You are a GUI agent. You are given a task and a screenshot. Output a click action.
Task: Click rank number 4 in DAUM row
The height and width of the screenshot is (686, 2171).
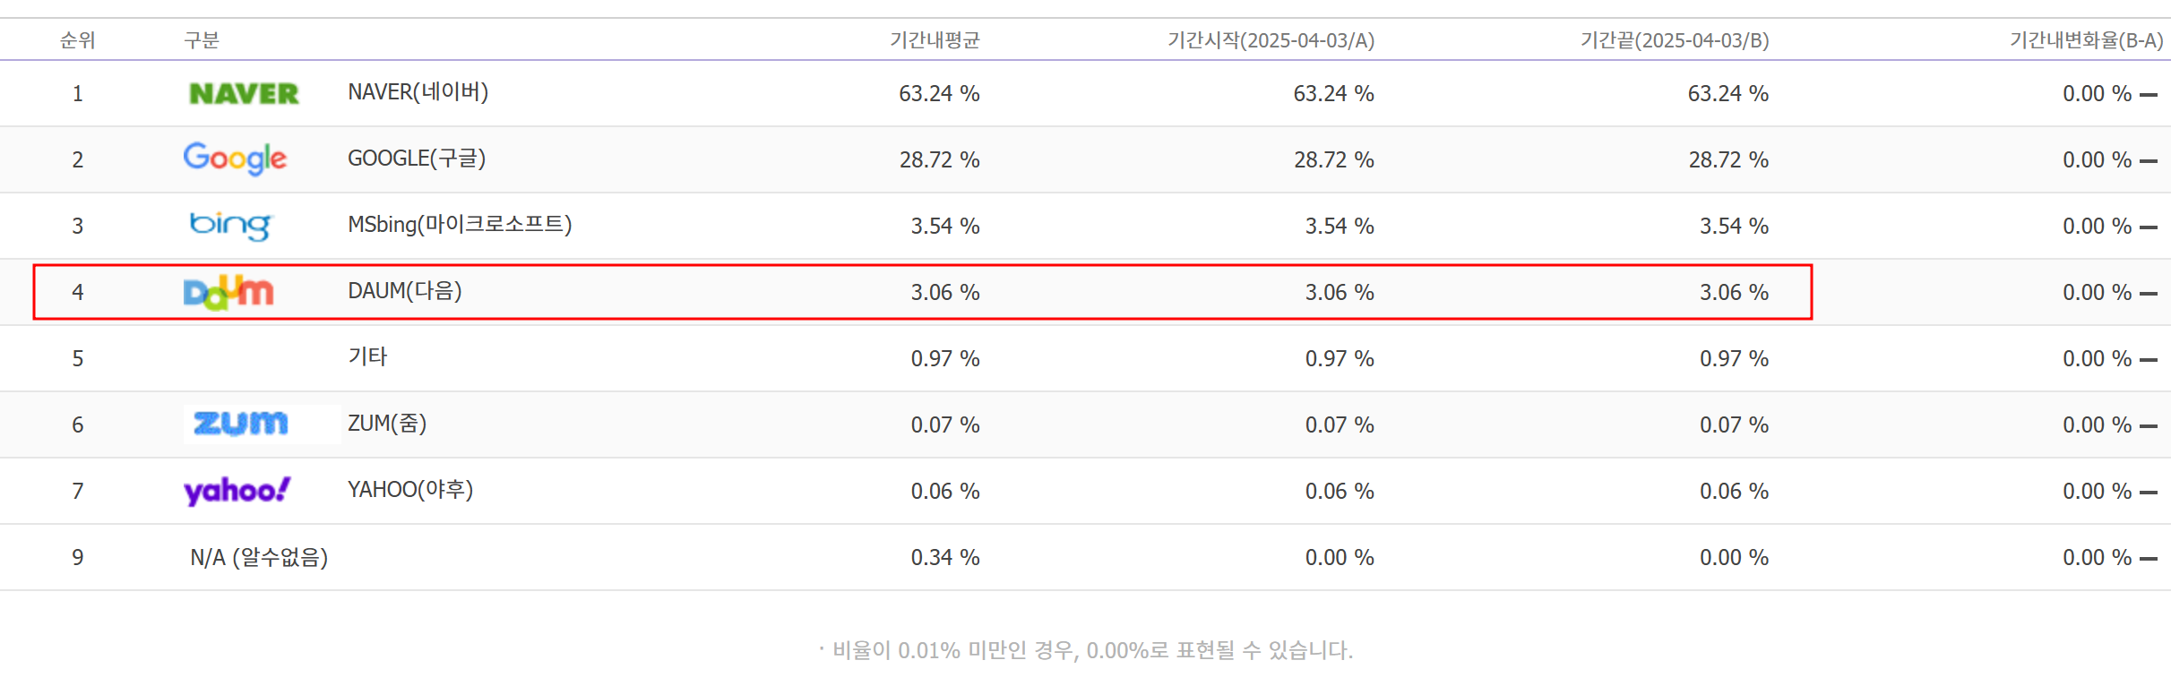point(78,293)
